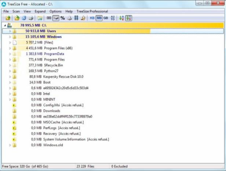This screenshot has width=226, height=171.
Task: Sort entries by size
Action: coord(128,18)
